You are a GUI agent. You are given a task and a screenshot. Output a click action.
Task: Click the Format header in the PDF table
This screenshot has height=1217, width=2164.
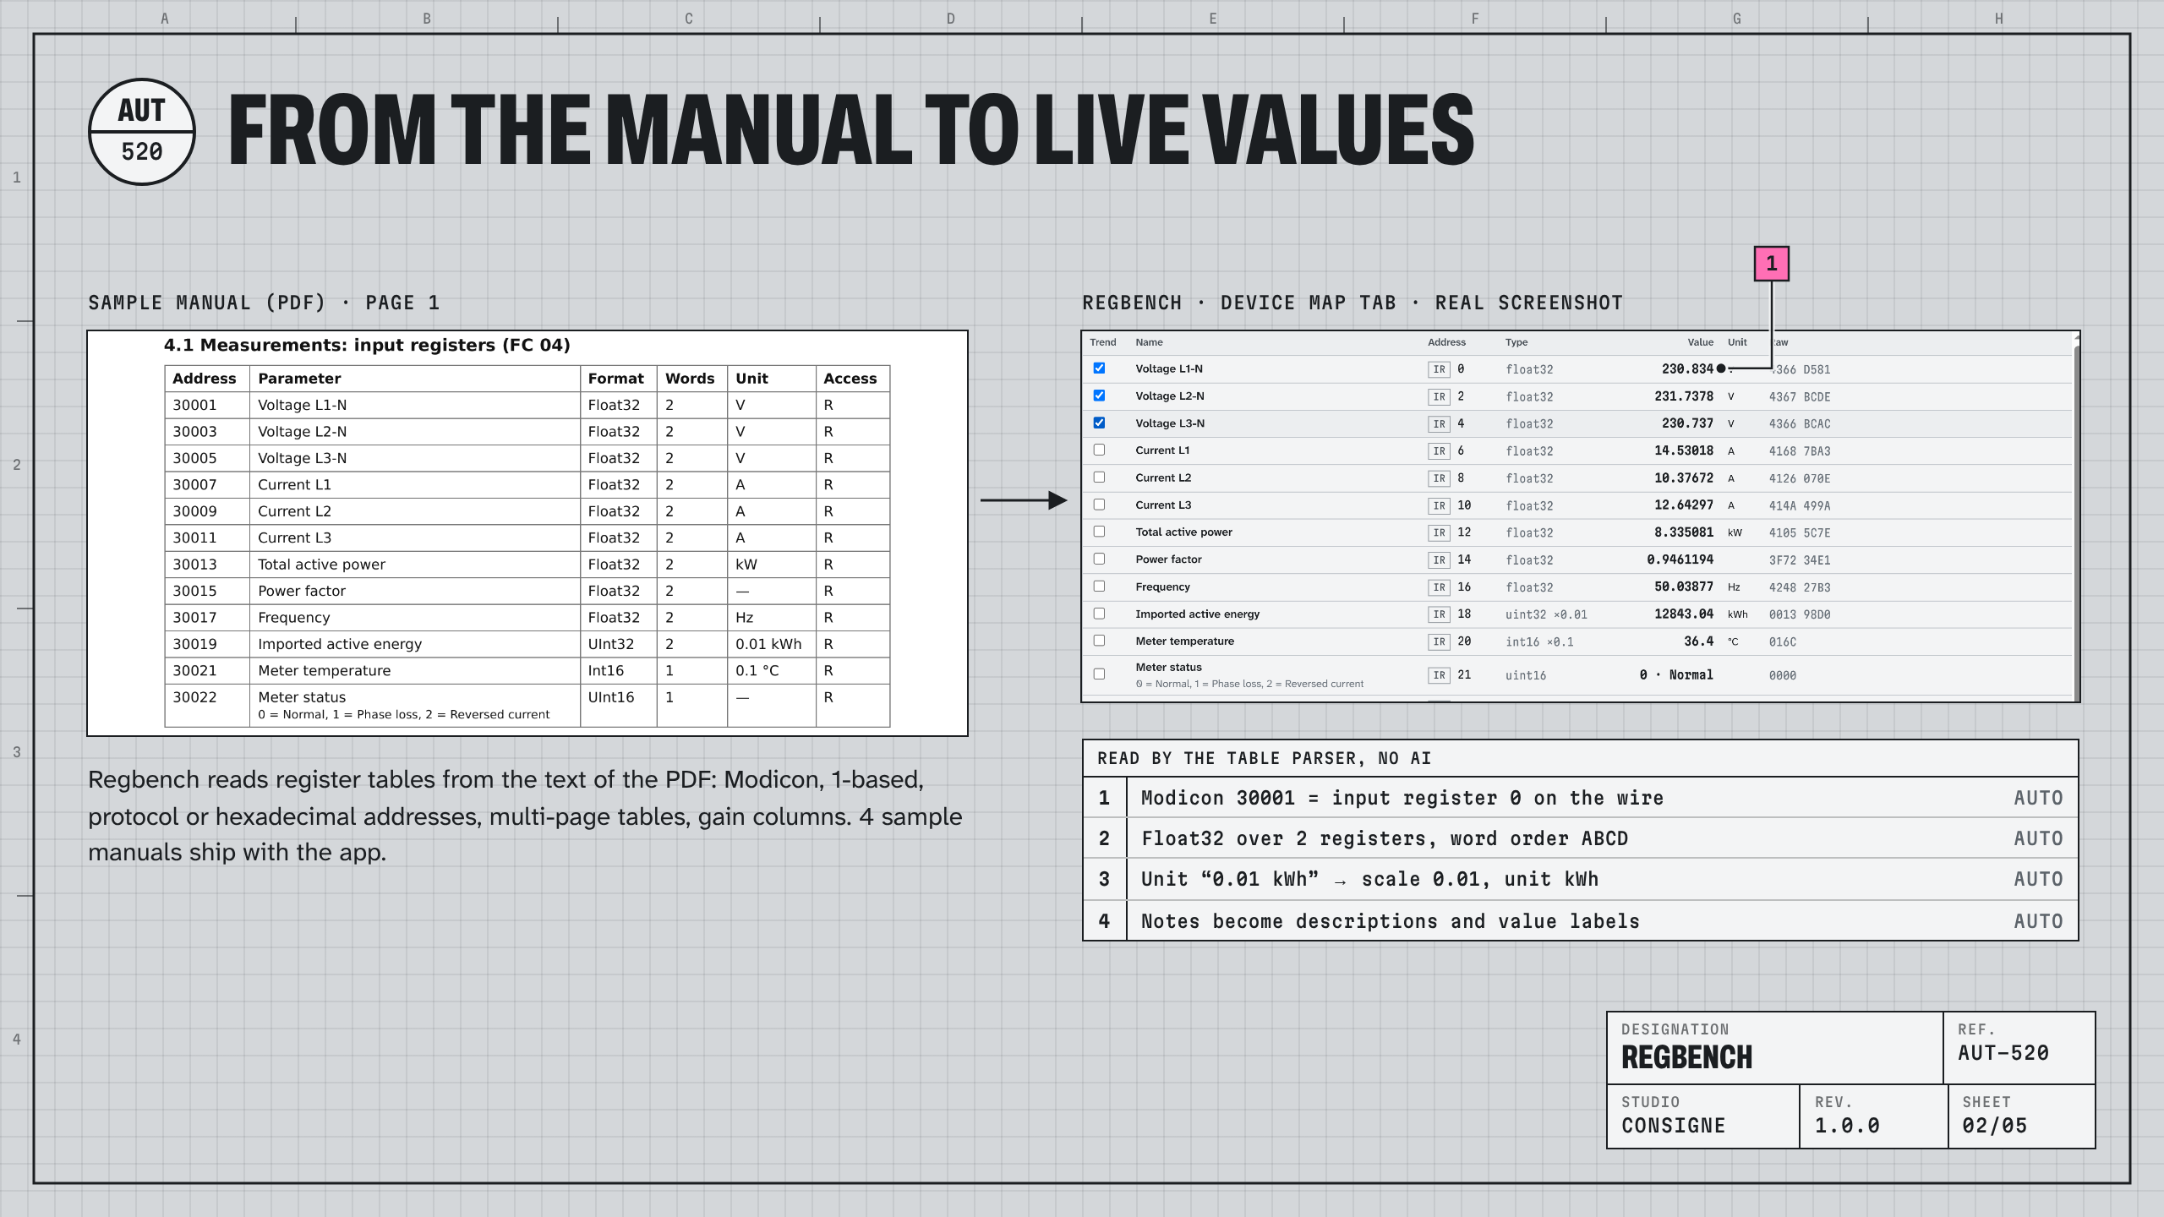pyautogui.click(x=616, y=379)
